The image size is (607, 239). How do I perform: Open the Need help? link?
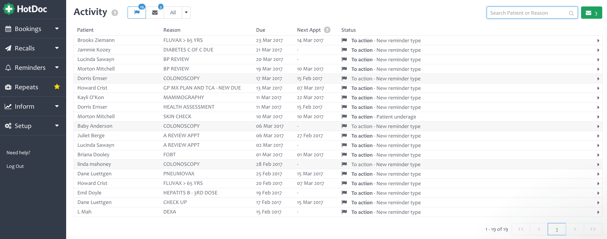(18, 153)
